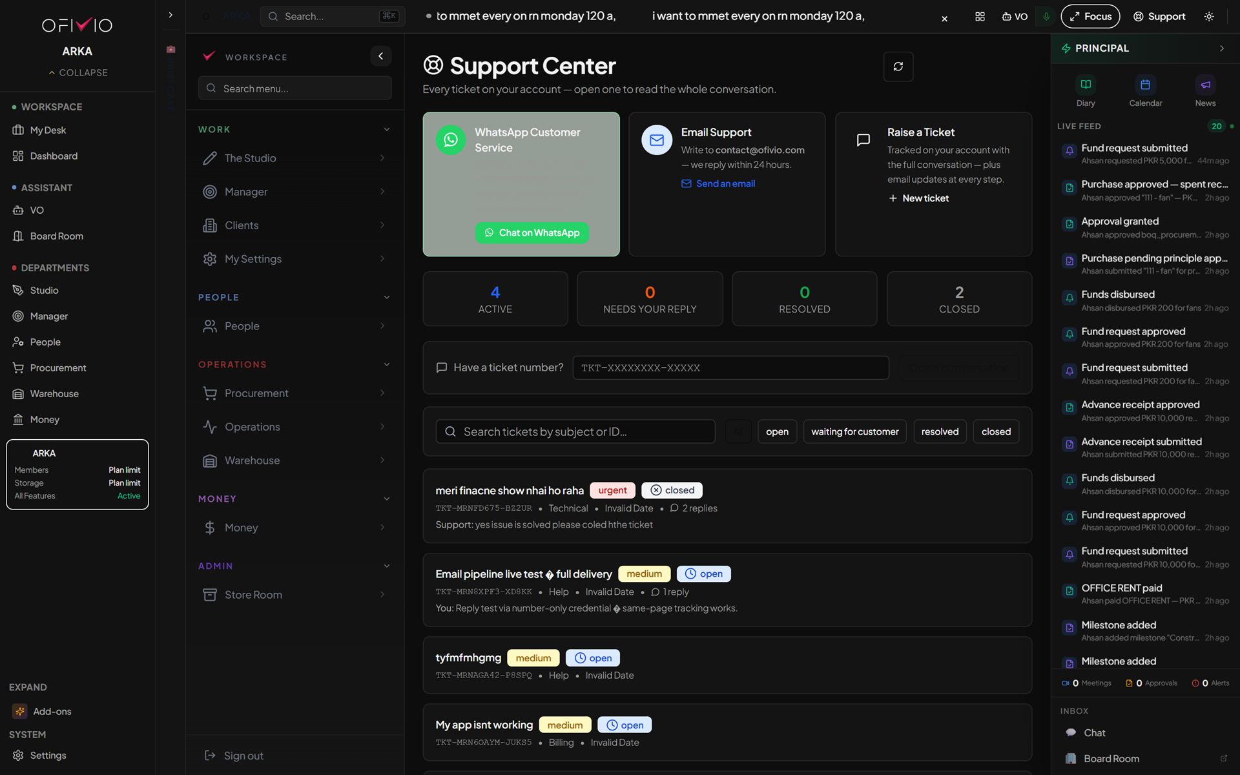Open News in Principal panel

pos(1205,91)
